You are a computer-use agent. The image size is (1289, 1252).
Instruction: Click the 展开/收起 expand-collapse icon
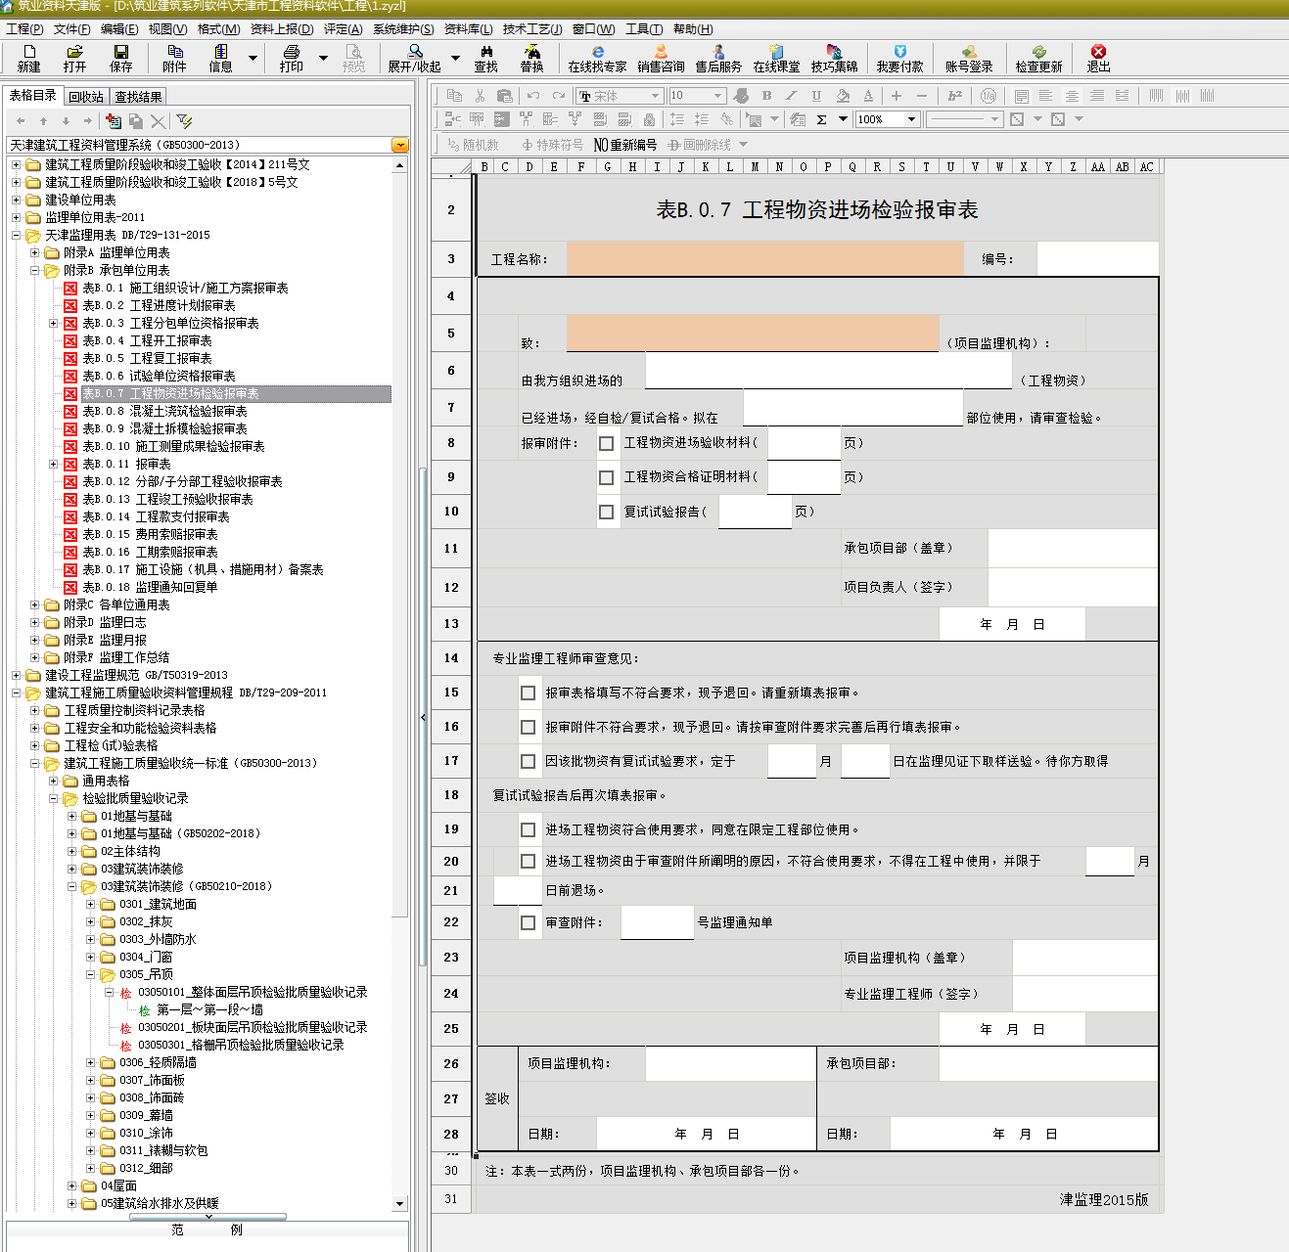tap(415, 58)
